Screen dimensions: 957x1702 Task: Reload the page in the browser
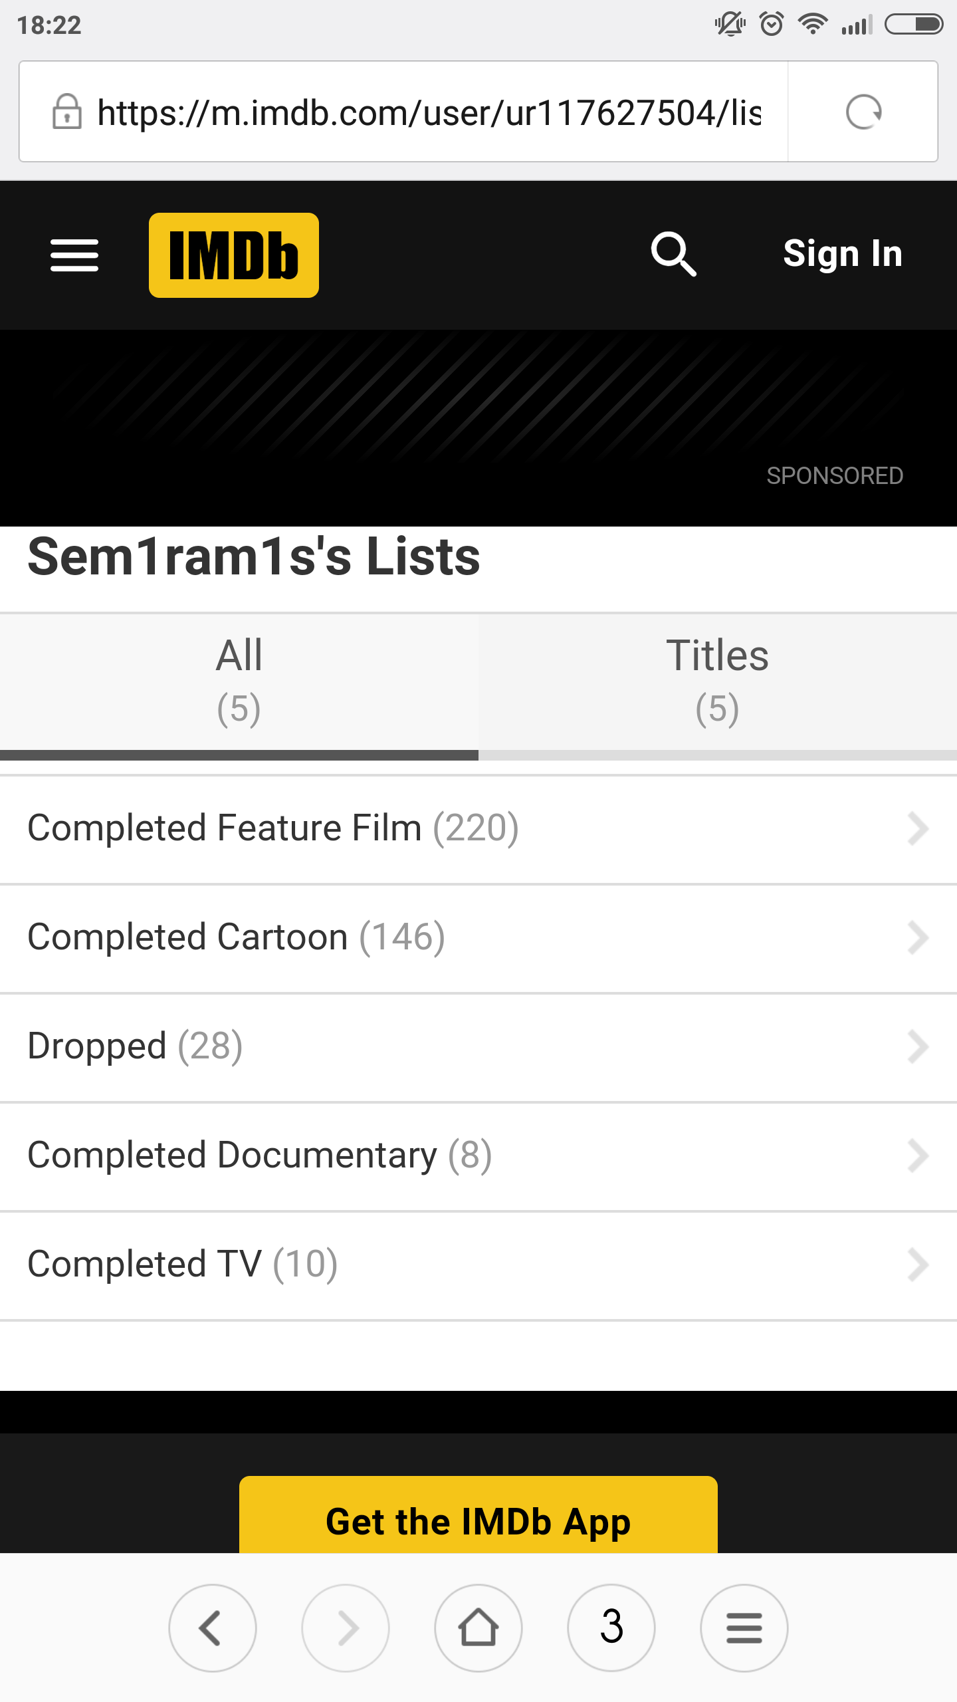[863, 112]
